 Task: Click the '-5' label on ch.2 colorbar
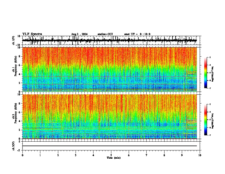[210, 120]
